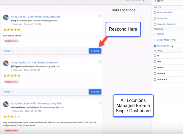Open external link icon on jill Sippola review
The height and width of the screenshot is (134, 183).
99,61
